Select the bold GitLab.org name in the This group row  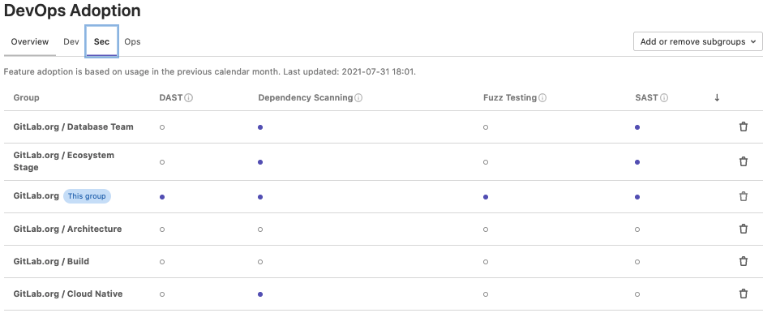(36, 196)
